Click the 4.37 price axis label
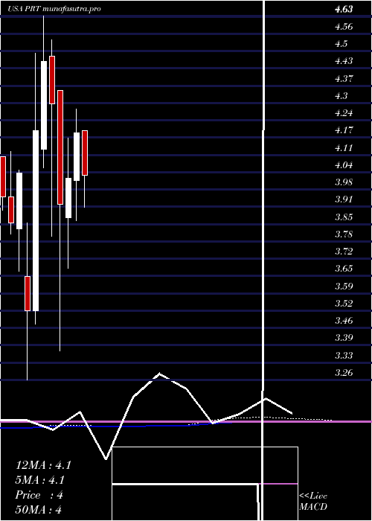 [x=344, y=79]
